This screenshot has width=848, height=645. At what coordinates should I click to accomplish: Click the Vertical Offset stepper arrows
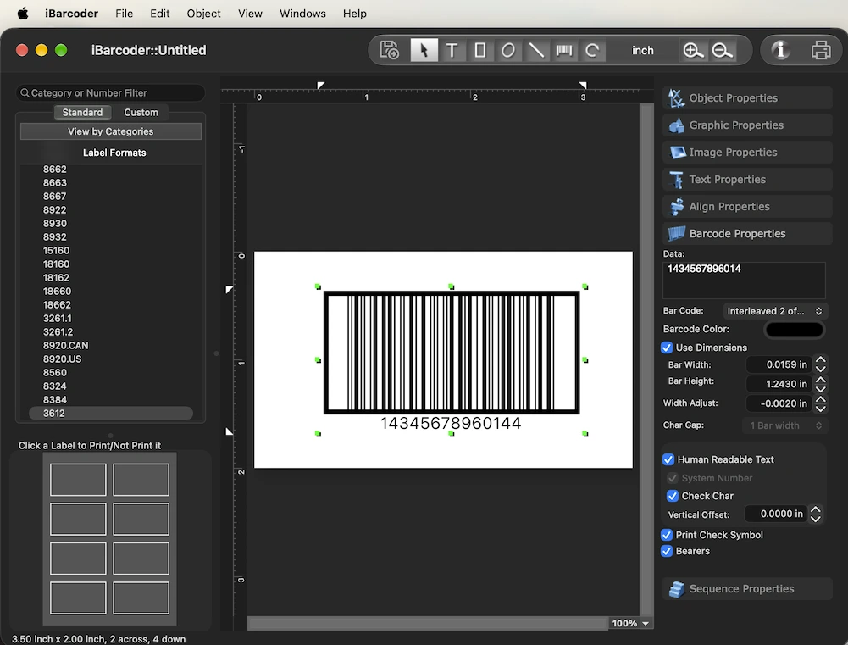click(x=816, y=514)
